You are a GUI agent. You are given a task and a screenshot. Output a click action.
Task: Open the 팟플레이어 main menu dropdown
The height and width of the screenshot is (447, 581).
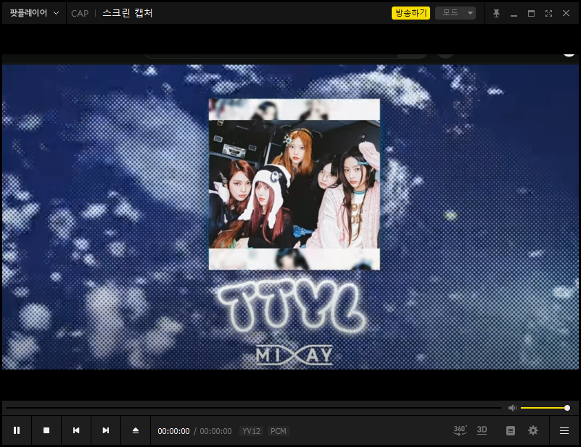34,13
